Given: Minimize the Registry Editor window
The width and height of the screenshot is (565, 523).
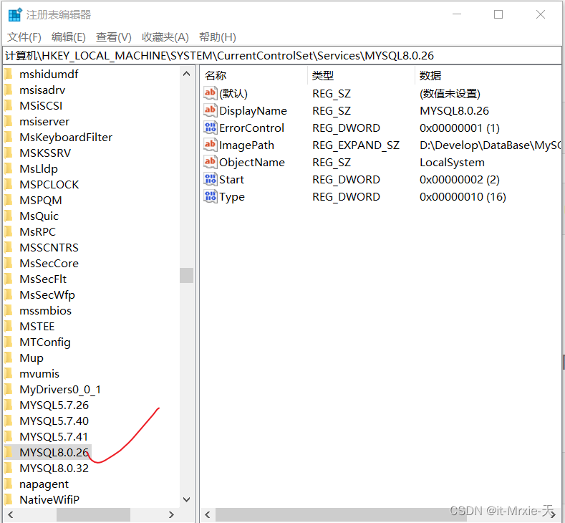Looking at the screenshot, I should pos(457,14).
